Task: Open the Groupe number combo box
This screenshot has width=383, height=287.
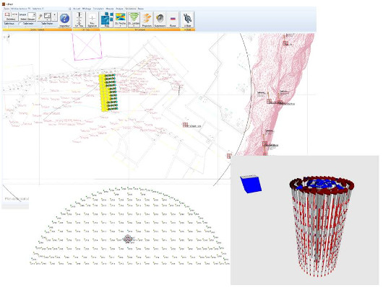Action: point(32,14)
